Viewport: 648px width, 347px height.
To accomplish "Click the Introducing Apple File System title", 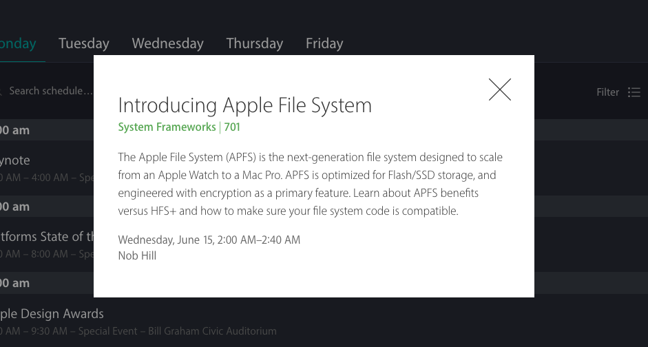I will point(244,105).
